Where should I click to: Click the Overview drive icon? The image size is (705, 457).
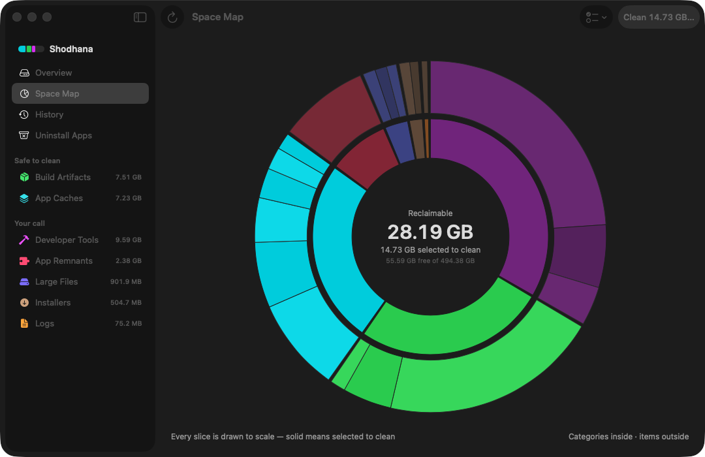click(24, 72)
